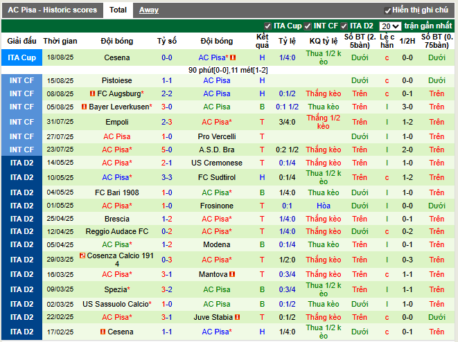Click the date 31/07/25
Screen dimensions: 458x342
tap(60, 122)
